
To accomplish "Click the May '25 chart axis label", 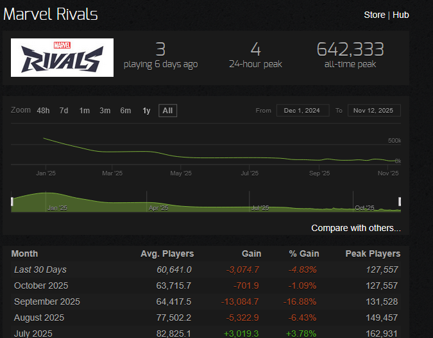I will (181, 173).
